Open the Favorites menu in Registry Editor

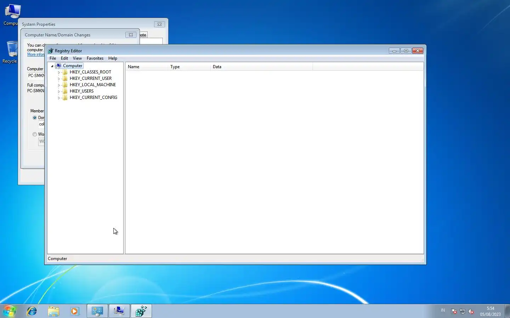tap(95, 58)
